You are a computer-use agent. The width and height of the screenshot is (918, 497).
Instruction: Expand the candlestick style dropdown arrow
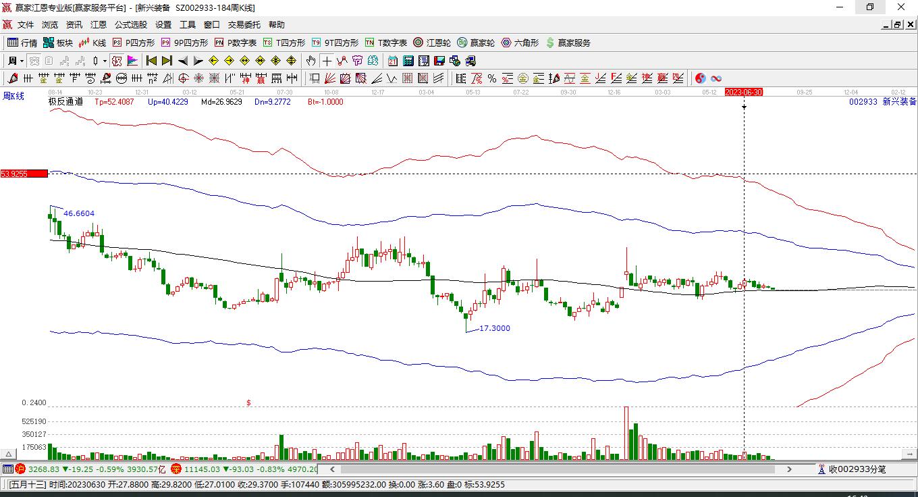coord(105,61)
